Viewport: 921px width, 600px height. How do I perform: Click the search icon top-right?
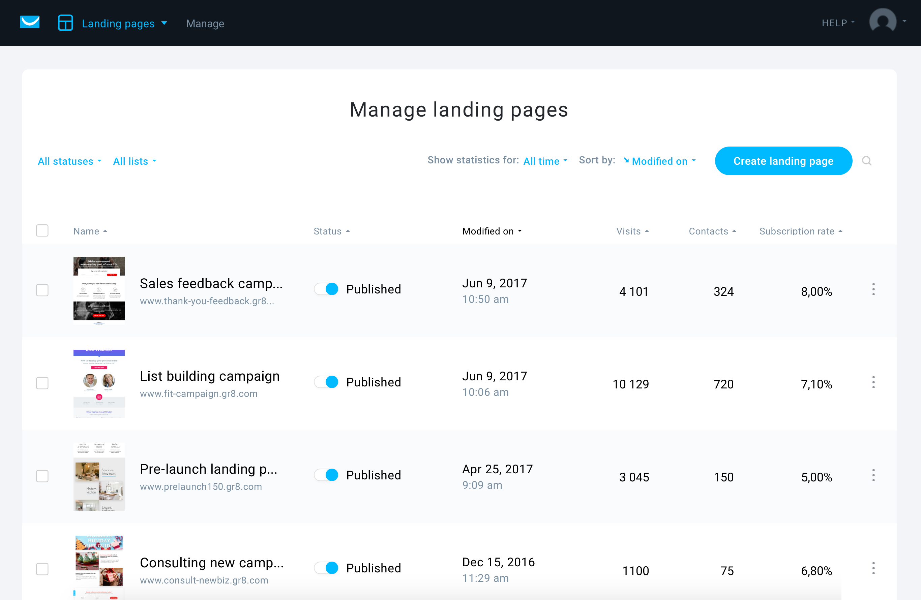[x=867, y=161]
